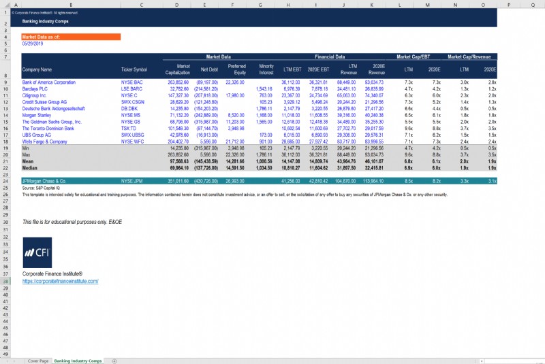The width and height of the screenshot is (545, 364).
Task: Select the 'UBS Group AG' cell
Action: point(37,135)
